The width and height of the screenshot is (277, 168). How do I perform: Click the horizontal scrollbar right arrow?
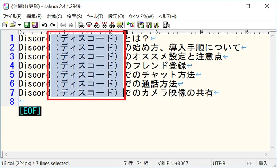[266, 155]
